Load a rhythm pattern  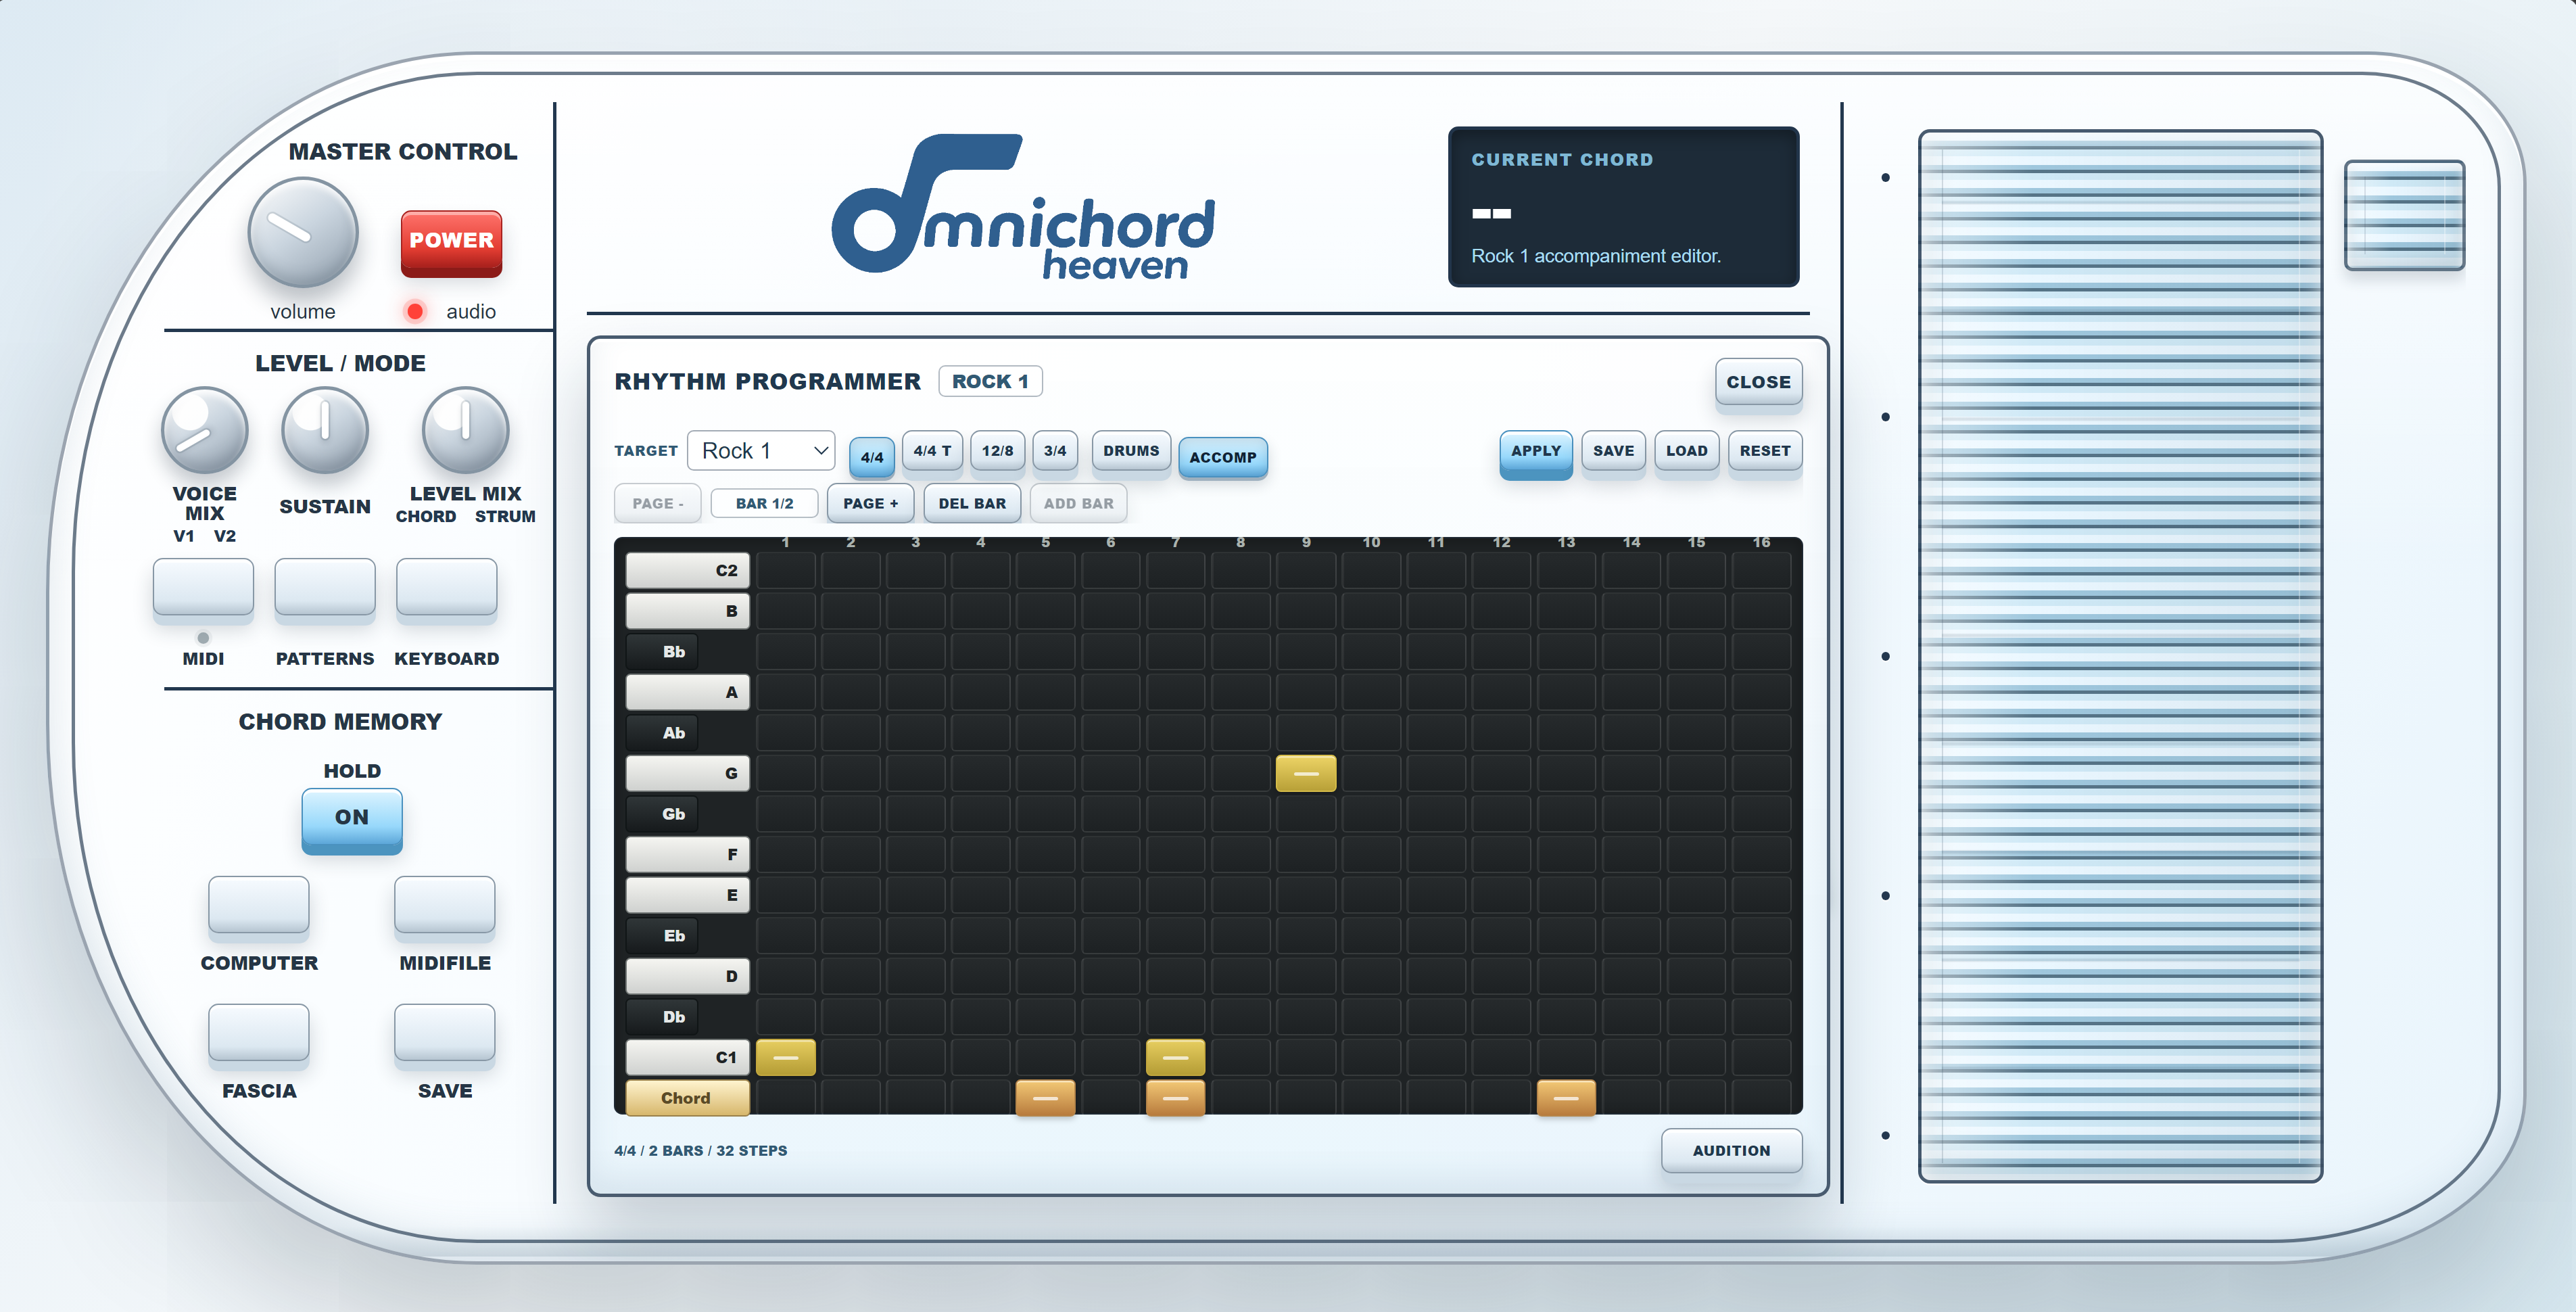click(x=1687, y=451)
